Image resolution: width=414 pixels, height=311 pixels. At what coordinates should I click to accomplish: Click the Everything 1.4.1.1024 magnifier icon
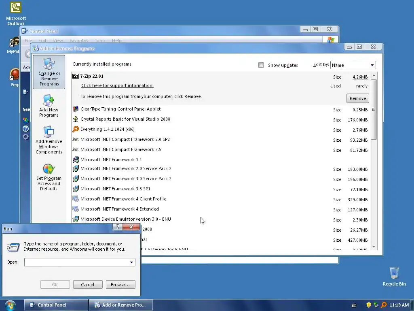[x=76, y=129]
